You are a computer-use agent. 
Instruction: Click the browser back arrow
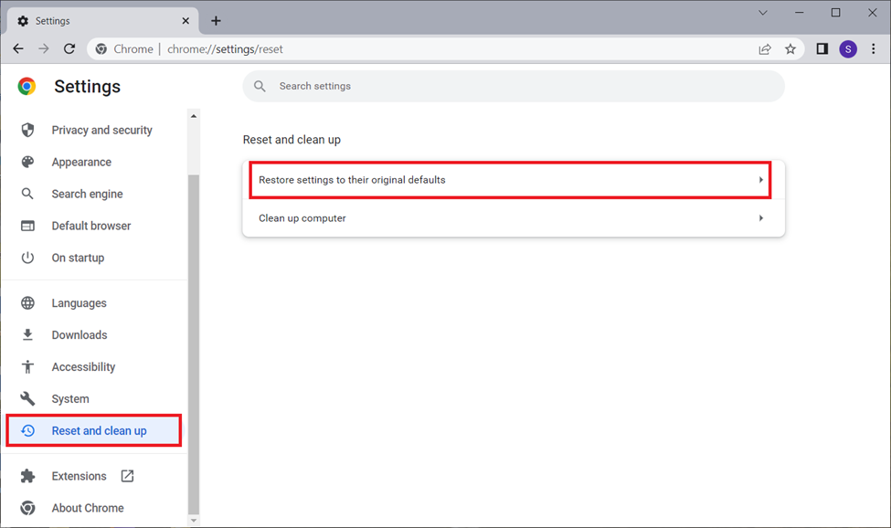[x=18, y=49]
